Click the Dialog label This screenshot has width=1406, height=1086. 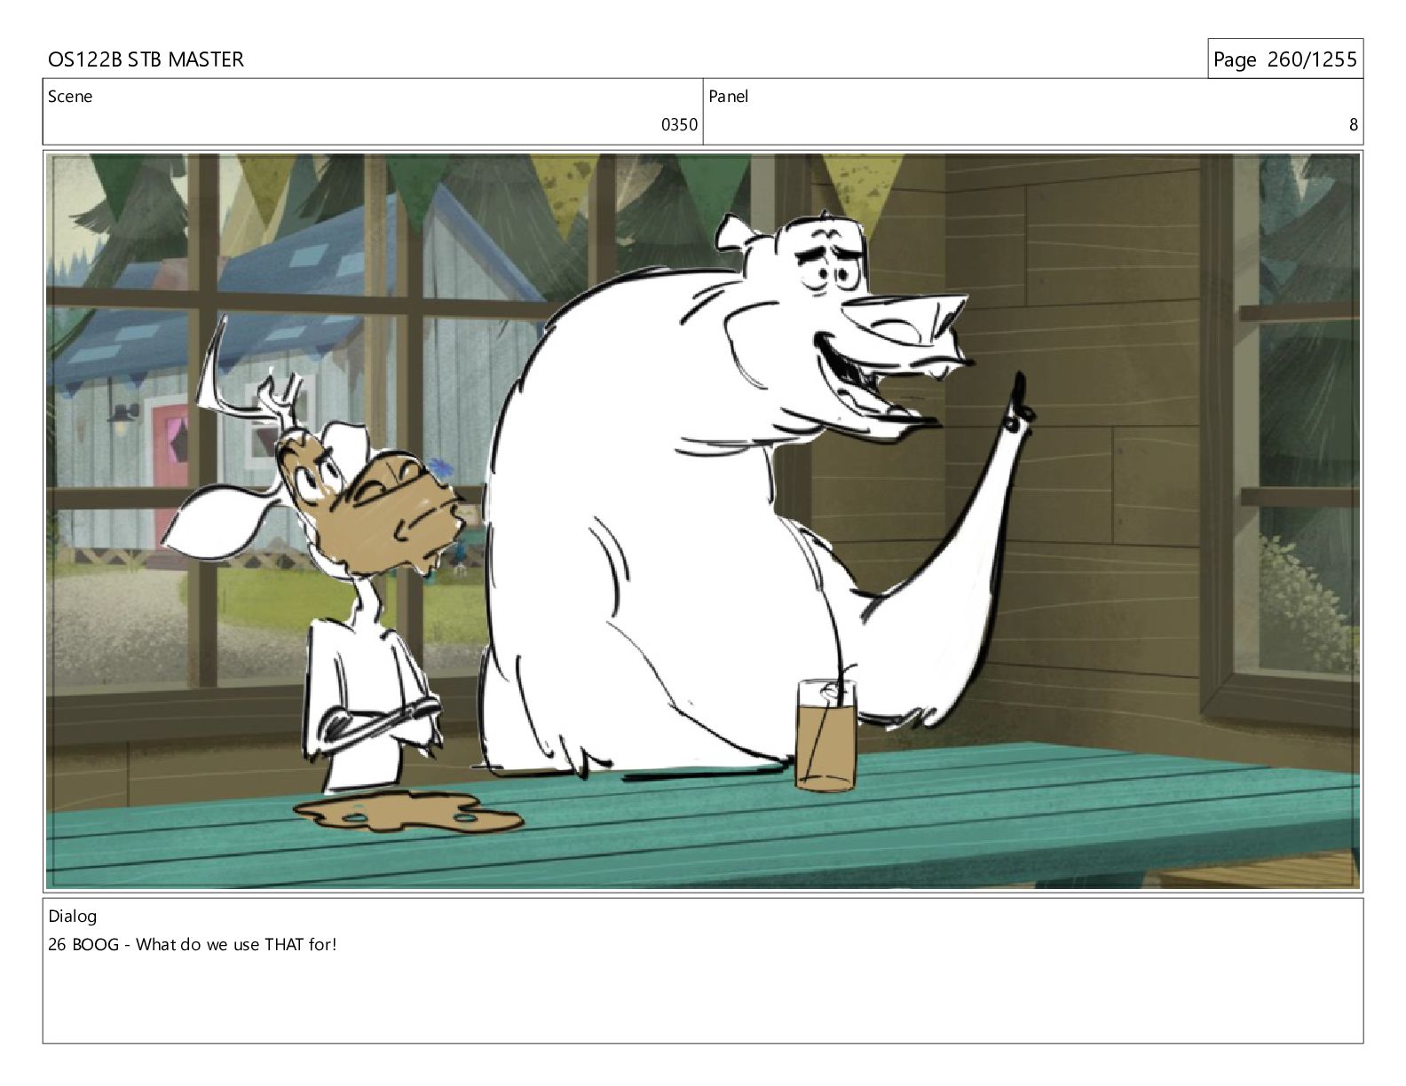73,917
